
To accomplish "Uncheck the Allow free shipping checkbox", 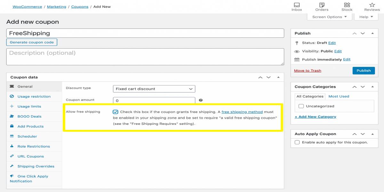I will [115, 112].
